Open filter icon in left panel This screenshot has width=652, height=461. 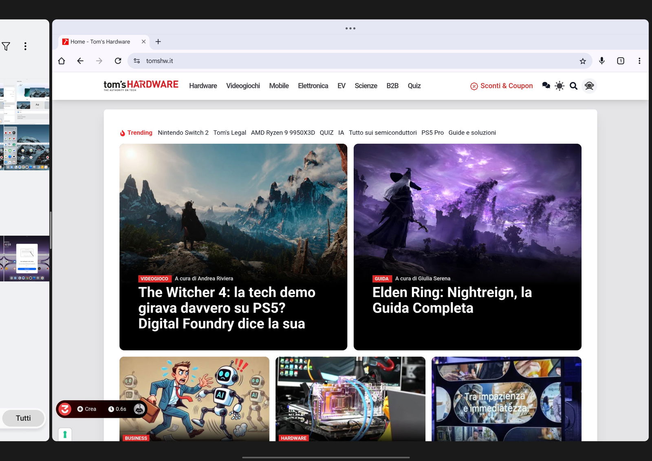[6, 46]
